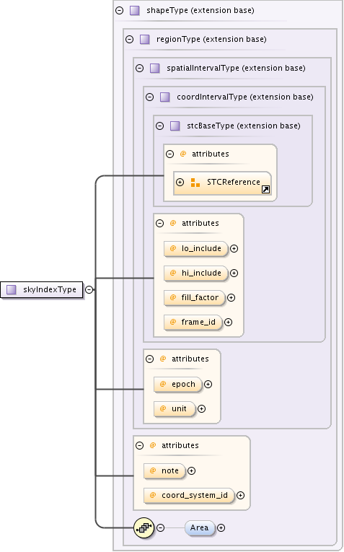Click the regionType purple type icon

(x=145, y=40)
